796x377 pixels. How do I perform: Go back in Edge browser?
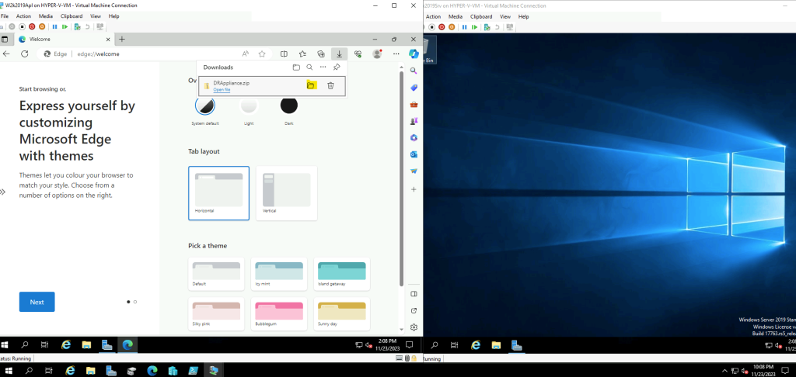pyautogui.click(x=6, y=54)
